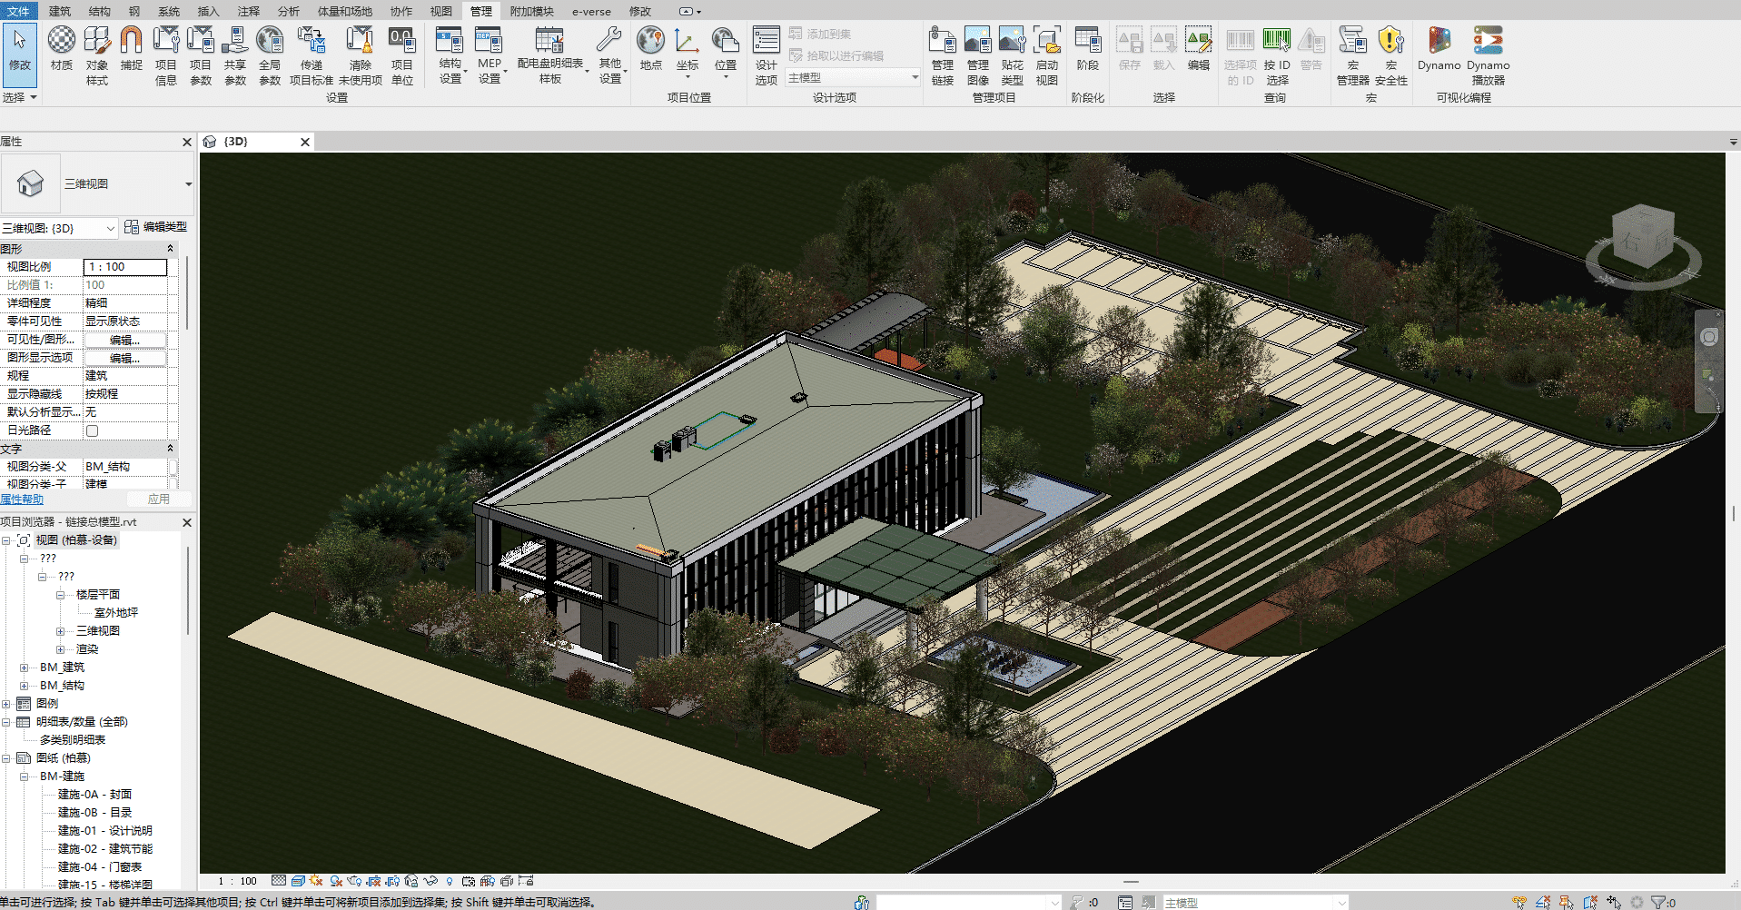Open Global Parameters (全局参数)
This screenshot has width=1741, height=910.
click(270, 56)
